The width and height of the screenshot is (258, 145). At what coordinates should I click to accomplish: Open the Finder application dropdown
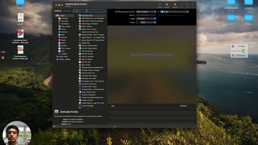(174, 12)
